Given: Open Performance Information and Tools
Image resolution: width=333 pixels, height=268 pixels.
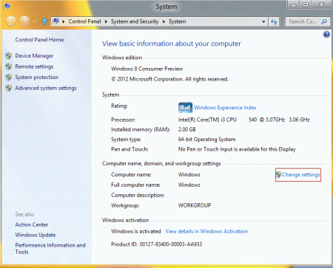Looking at the screenshot, I should 50,248.
